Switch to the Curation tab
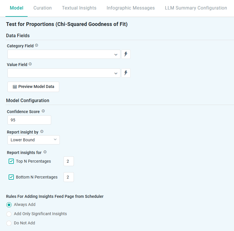This screenshot has height=231, width=234. 43,8
